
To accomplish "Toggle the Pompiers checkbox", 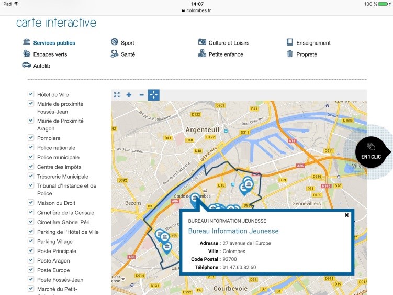I will (x=31, y=138).
